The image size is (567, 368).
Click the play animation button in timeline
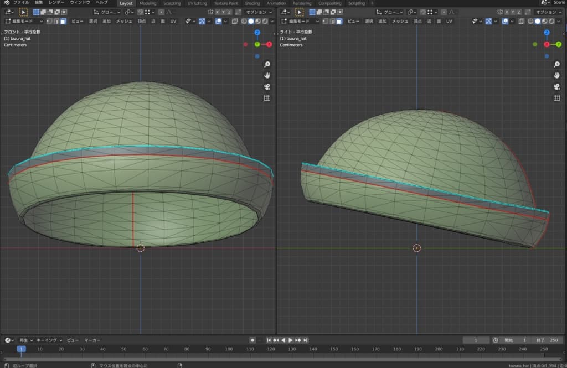[x=291, y=340]
